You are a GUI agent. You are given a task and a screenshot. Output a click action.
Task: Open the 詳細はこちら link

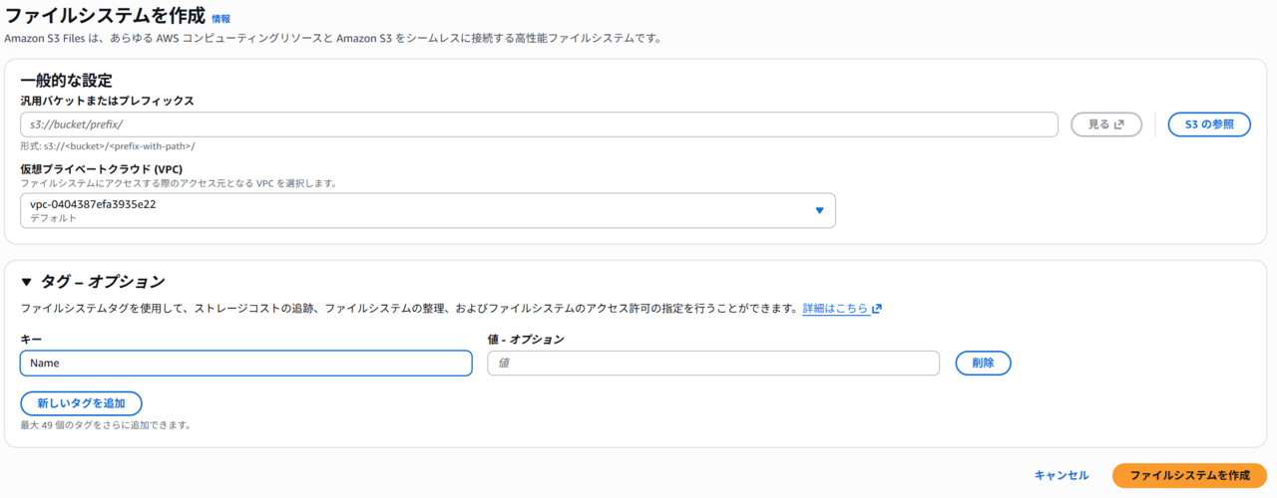835,309
